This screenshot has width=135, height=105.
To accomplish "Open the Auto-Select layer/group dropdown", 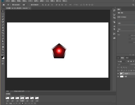I will click(x=25, y=5).
